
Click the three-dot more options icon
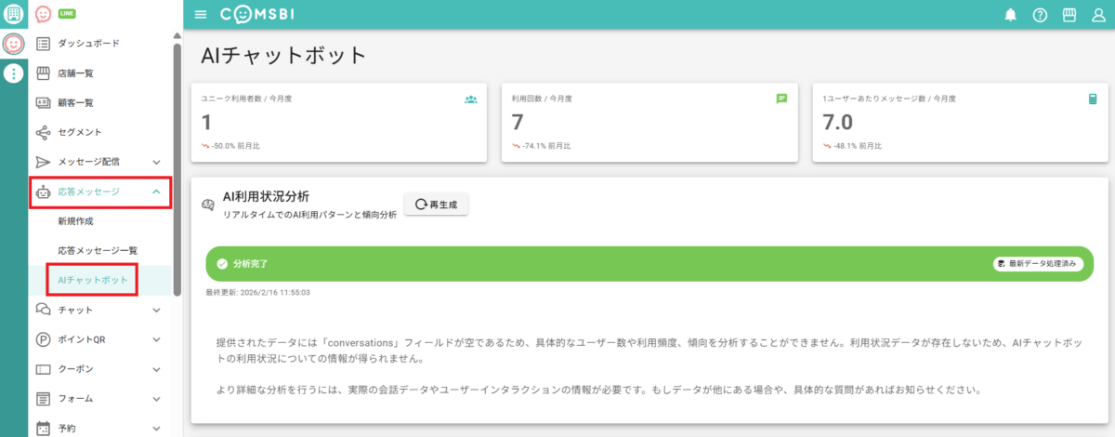(13, 73)
